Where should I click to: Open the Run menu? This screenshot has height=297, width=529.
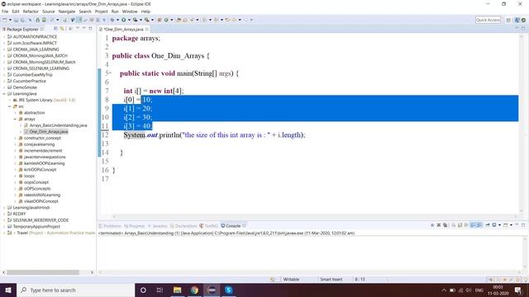[x=115, y=12]
